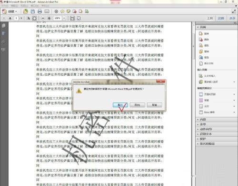Viewport: 238px width, 186px height.
Task: Click Split Document (拆分文档) in the panel
Action: (206, 63)
